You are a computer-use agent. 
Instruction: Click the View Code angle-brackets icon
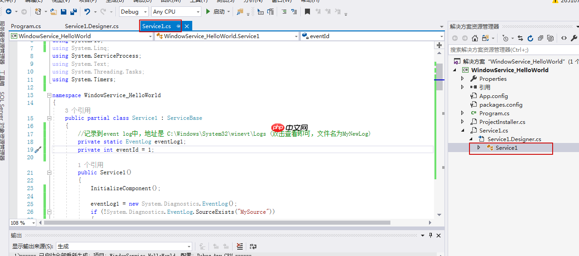[x=564, y=39]
